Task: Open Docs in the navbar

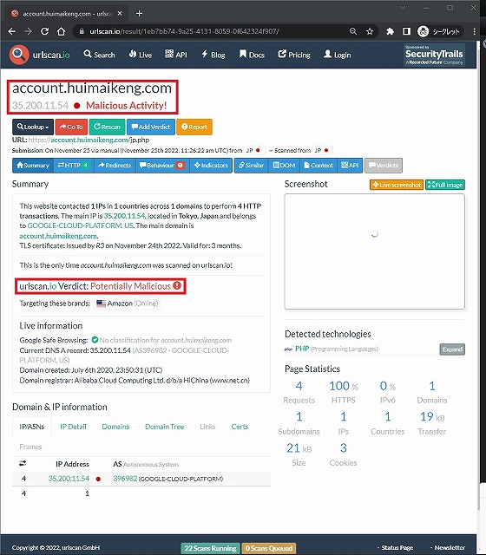Action: (252, 55)
